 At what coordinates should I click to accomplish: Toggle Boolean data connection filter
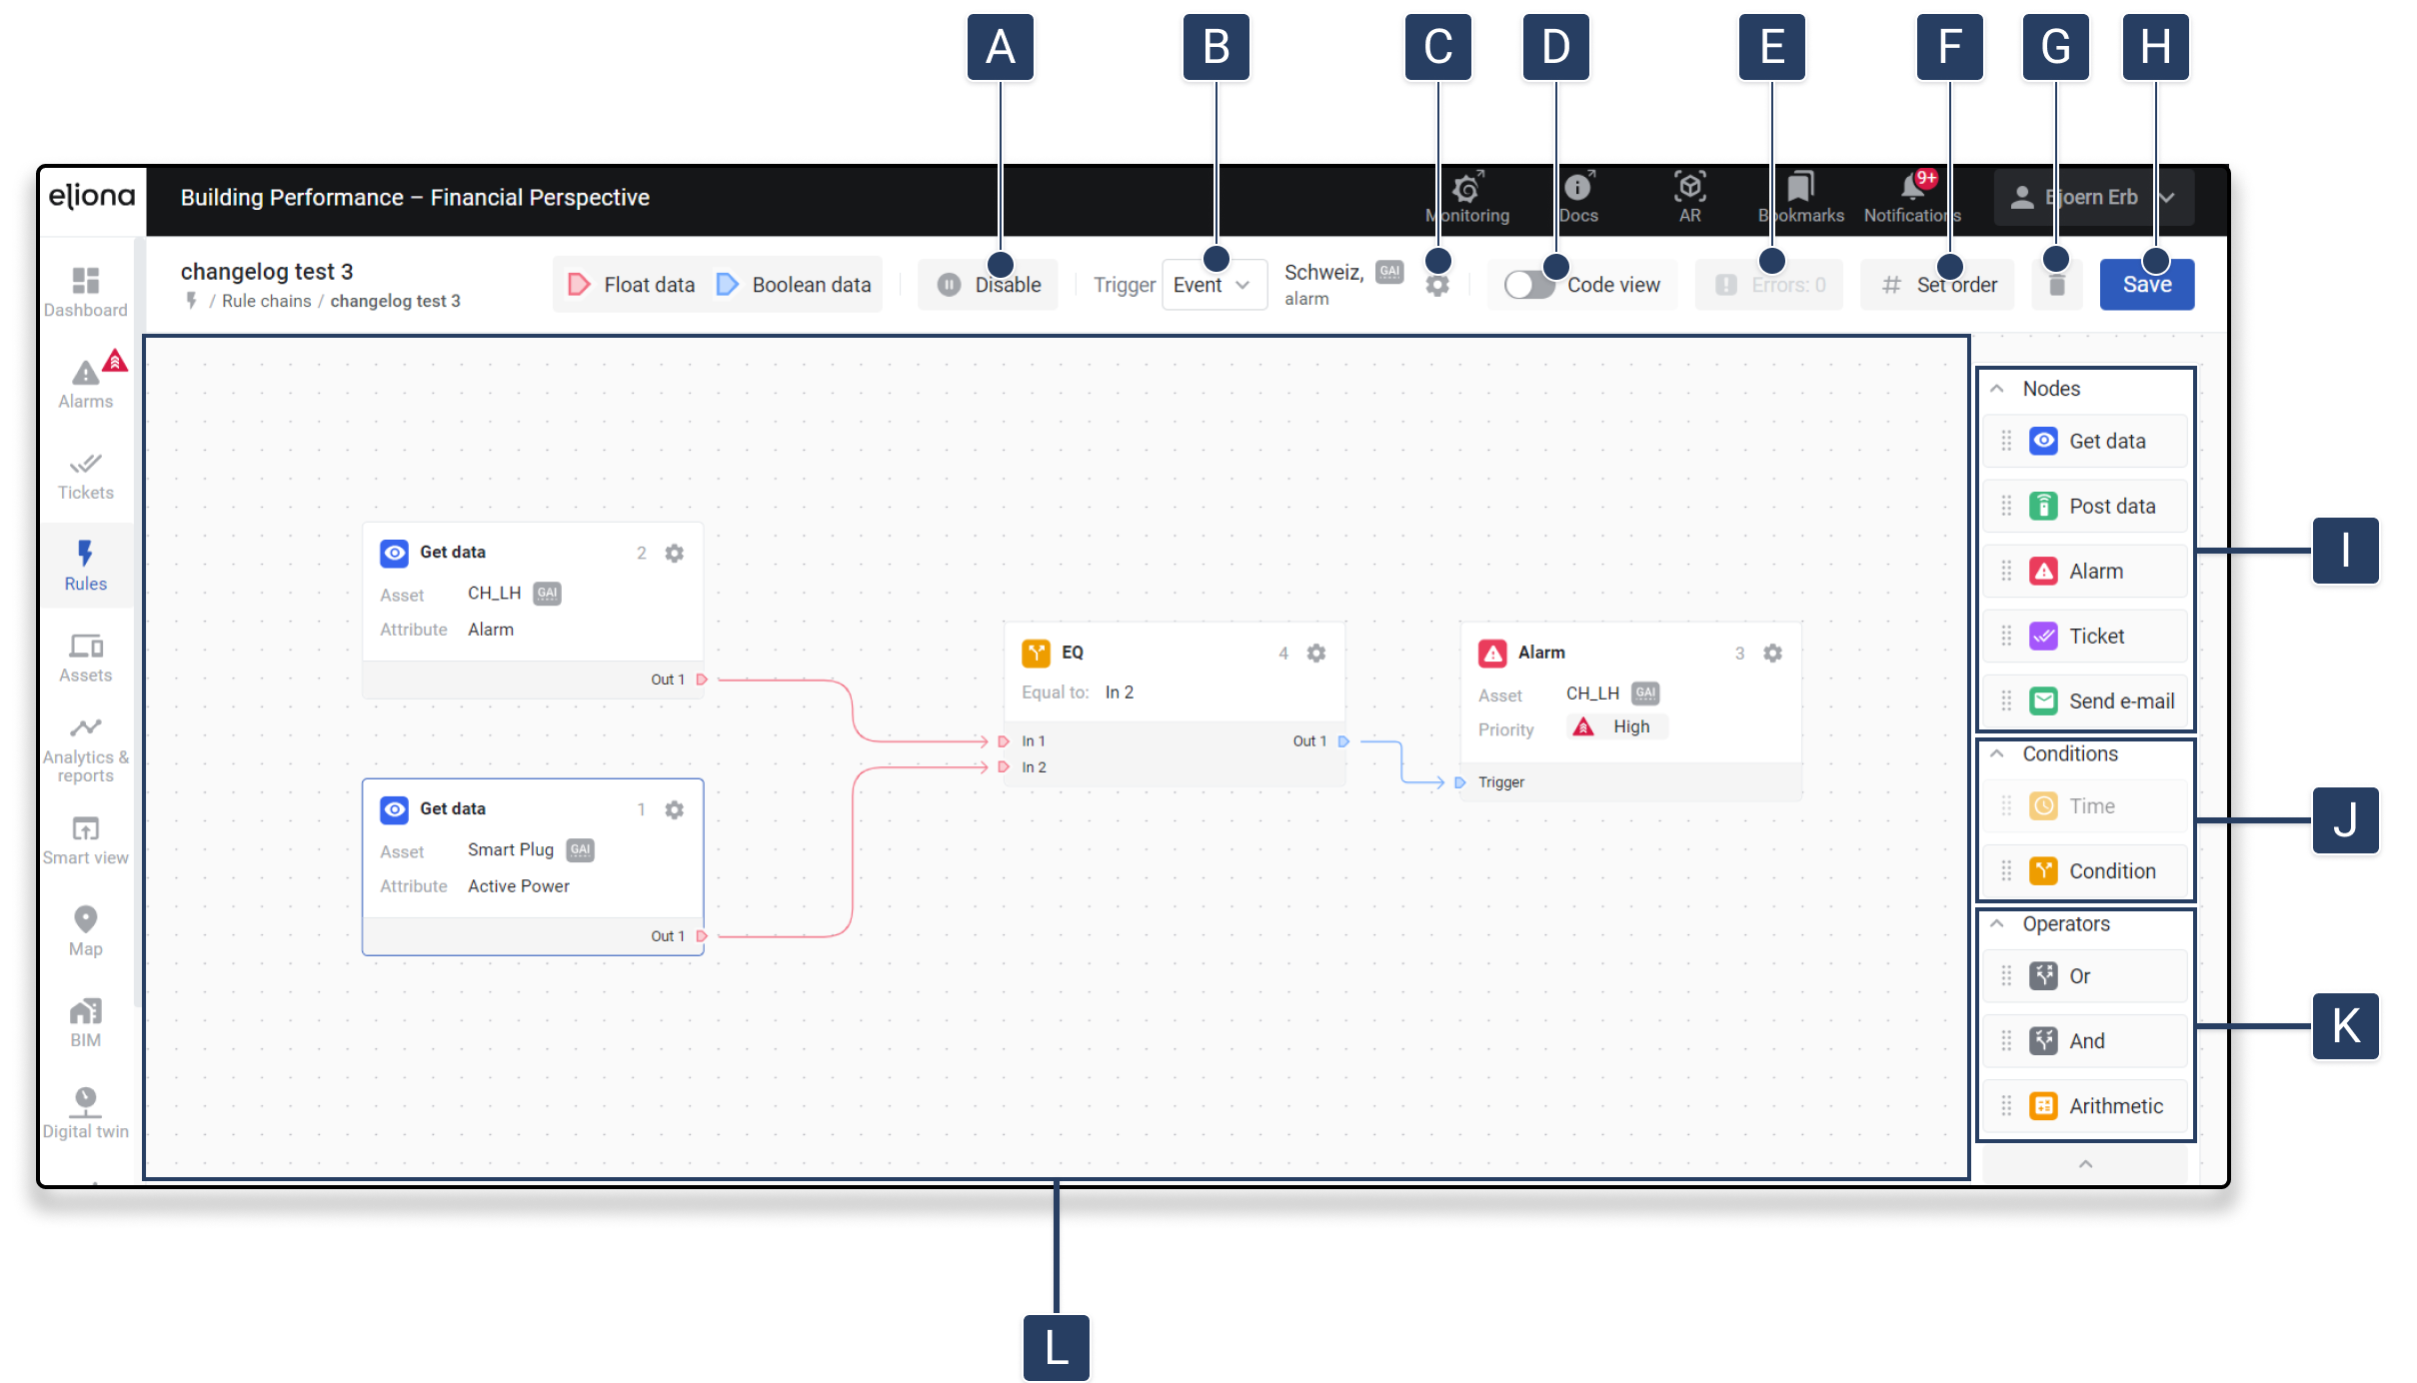click(795, 285)
